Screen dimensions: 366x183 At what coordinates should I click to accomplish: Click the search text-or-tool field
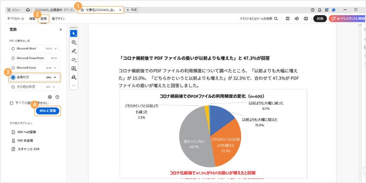[256, 19]
